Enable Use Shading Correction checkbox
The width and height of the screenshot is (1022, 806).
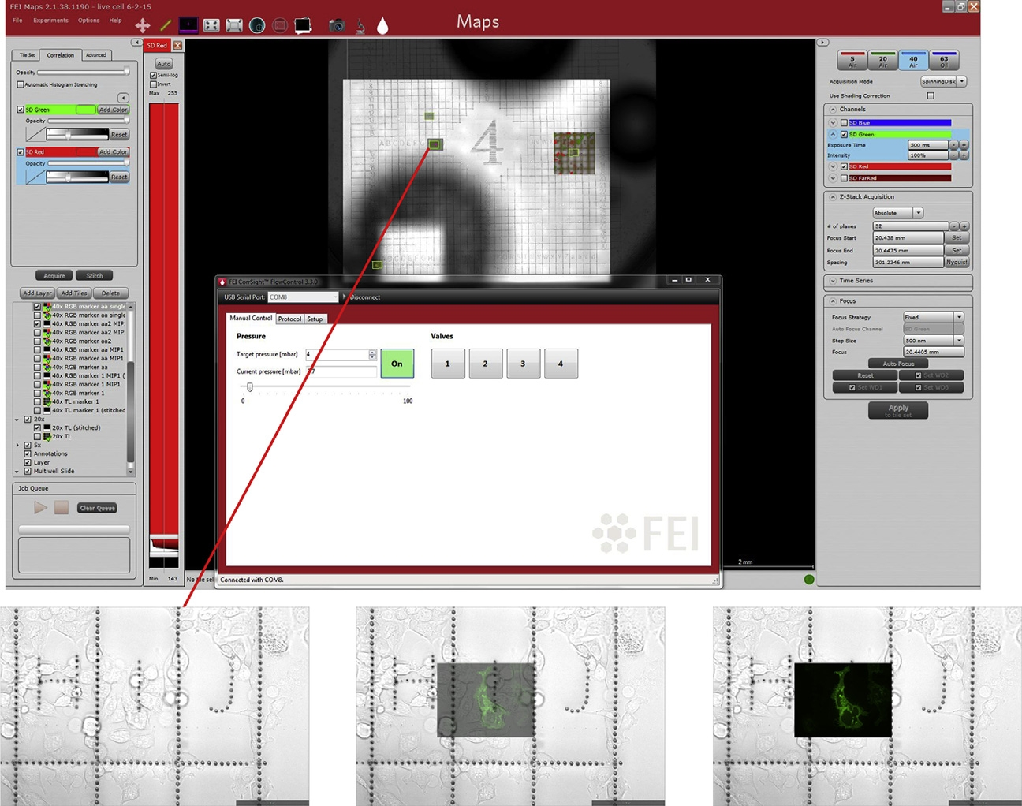tap(931, 96)
